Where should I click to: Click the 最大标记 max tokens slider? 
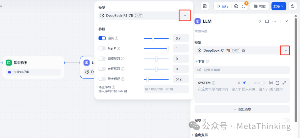tap(156, 79)
